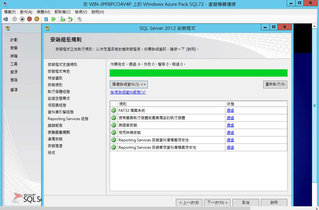Click the 安裝程式角色 step
Viewport: 319px width, 210px height.
coord(59,71)
